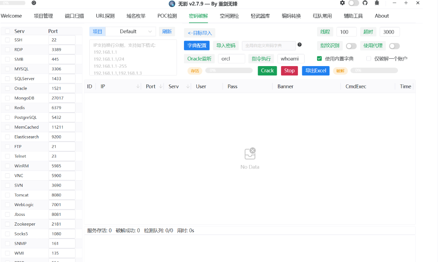
Task: Click the GitHub icon in title bar
Action: coord(365,3)
